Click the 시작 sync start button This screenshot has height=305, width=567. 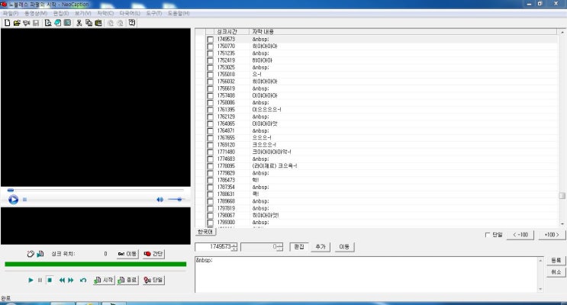(104, 280)
